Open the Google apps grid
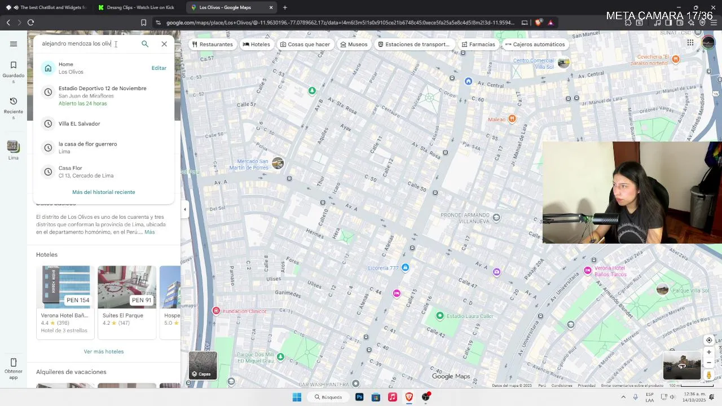The image size is (722, 406). [x=690, y=42]
